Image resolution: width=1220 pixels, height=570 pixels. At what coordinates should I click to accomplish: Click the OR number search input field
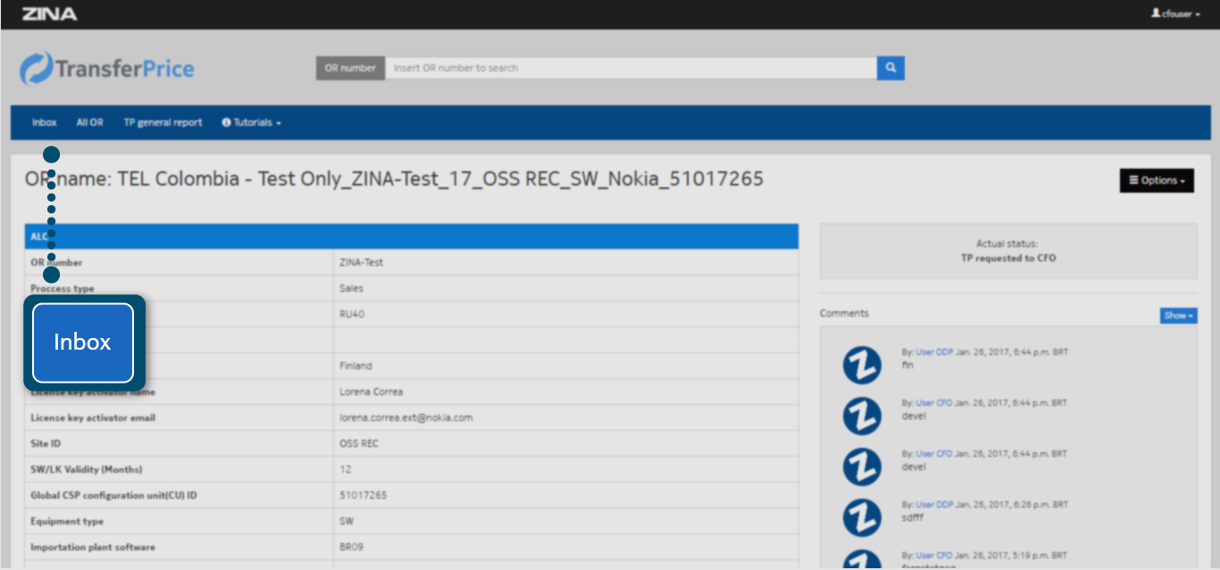pyautogui.click(x=630, y=68)
